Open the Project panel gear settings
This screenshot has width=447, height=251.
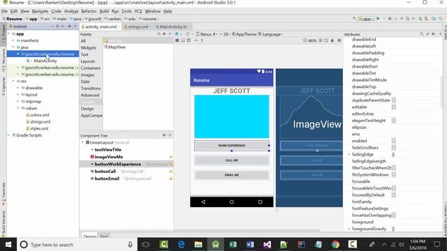[69, 26]
